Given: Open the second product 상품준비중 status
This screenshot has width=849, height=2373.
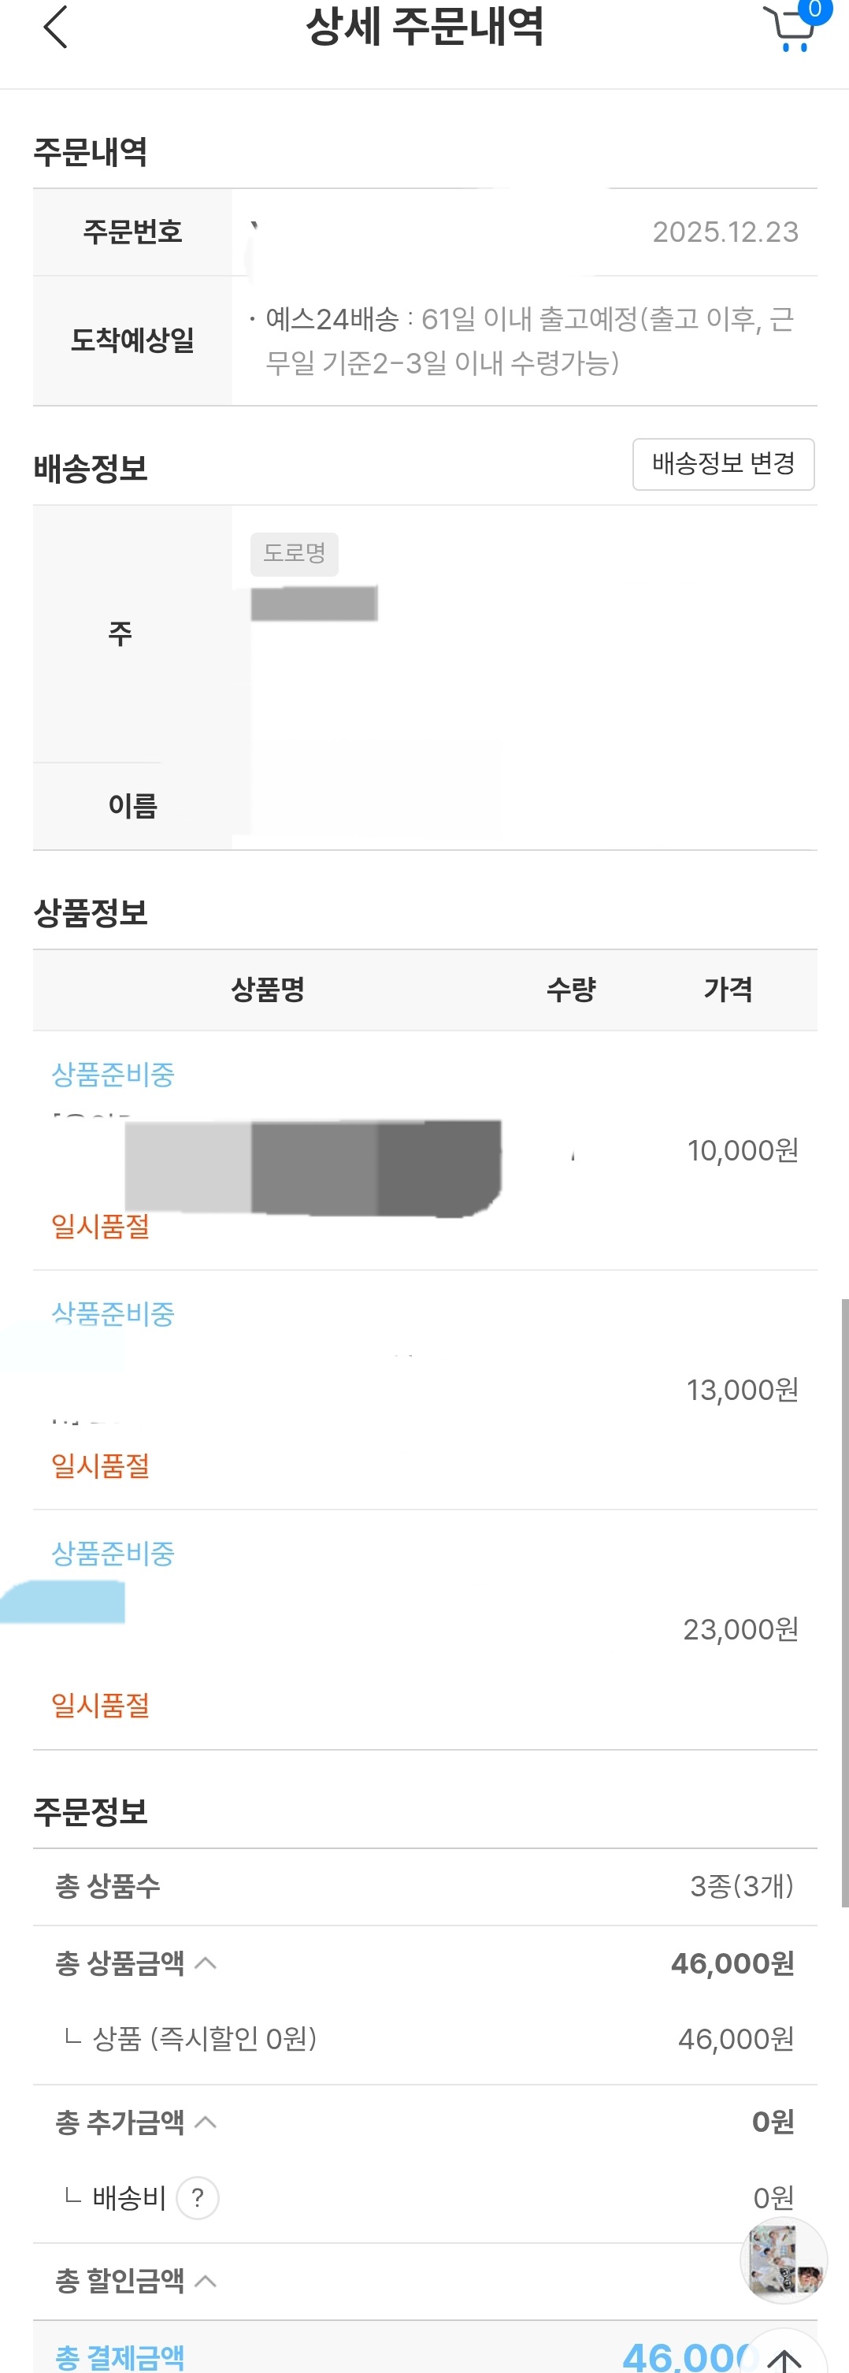Looking at the screenshot, I should tap(113, 1313).
